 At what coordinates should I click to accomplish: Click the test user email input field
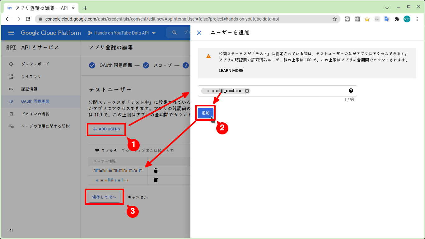[296, 91]
